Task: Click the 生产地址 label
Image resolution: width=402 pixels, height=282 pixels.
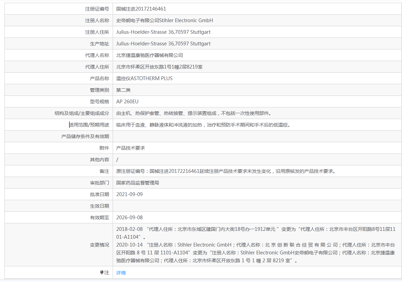Action: (x=99, y=44)
